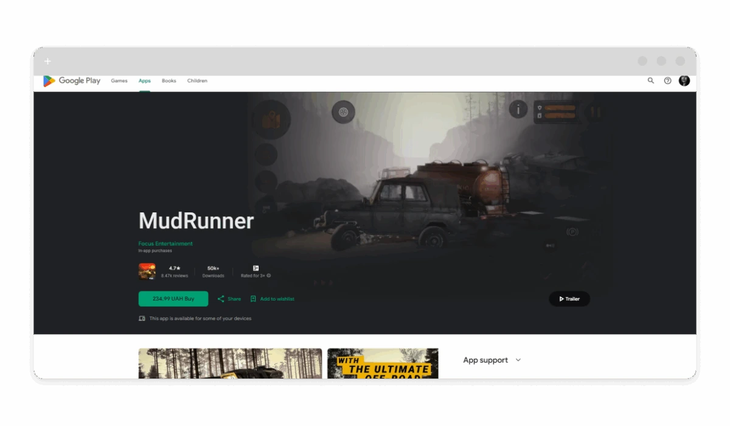
Task: Expand the App support section
Action: tap(518, 360)
